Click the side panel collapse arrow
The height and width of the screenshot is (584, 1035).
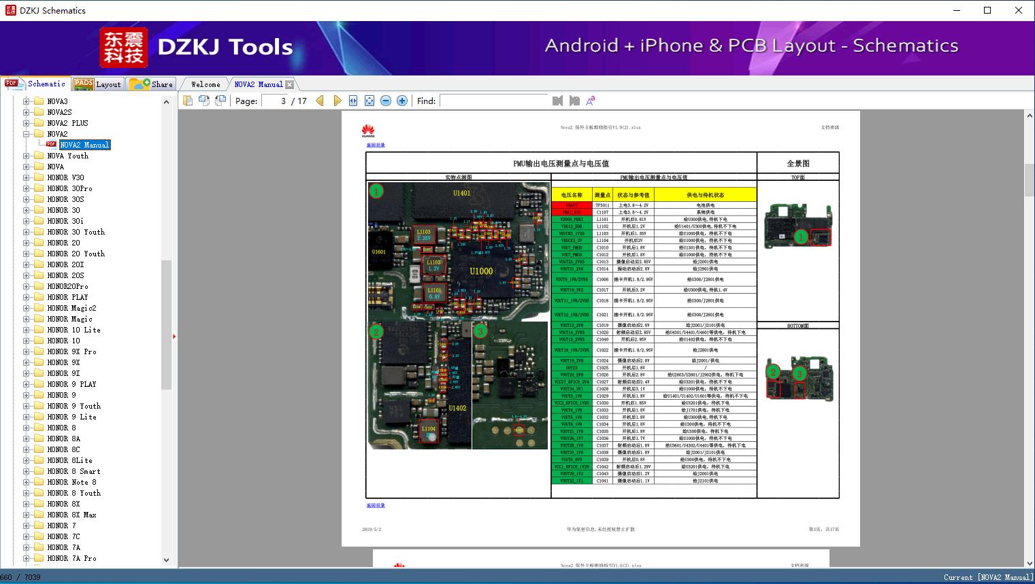point(175,336)
